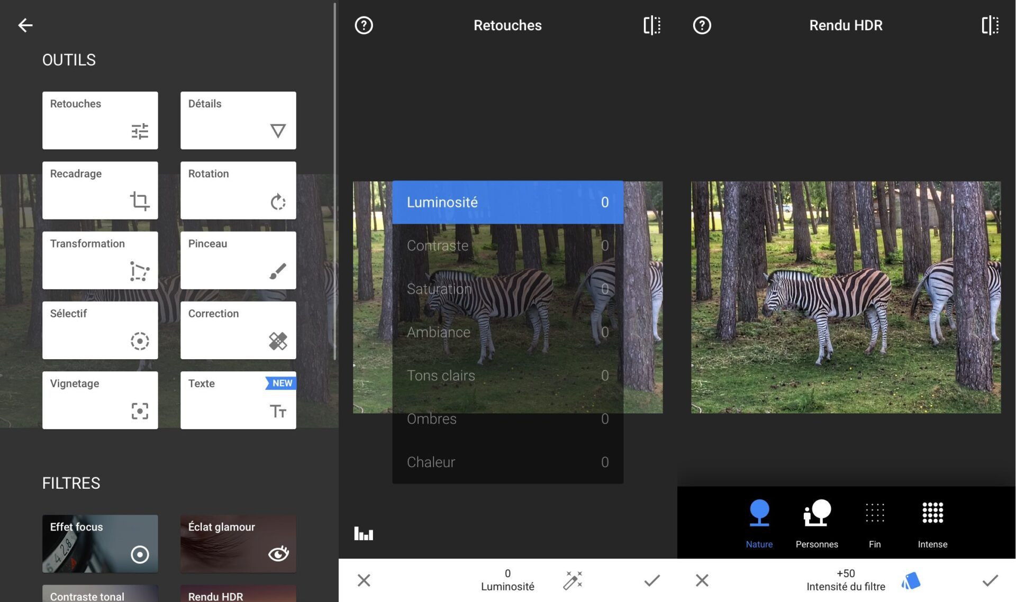Tap the auto-adjust magic wand
The image size is (1016, 602).
tap(573, 580)
